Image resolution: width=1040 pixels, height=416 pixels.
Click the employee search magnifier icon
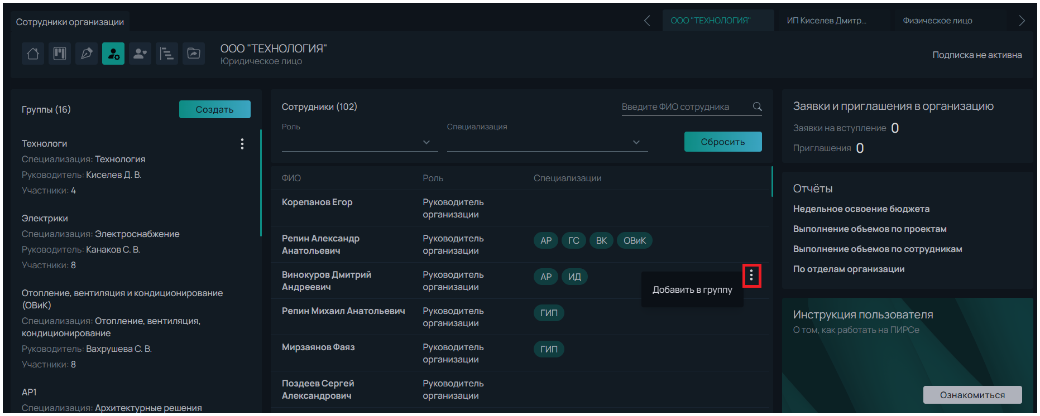[757, 107]
